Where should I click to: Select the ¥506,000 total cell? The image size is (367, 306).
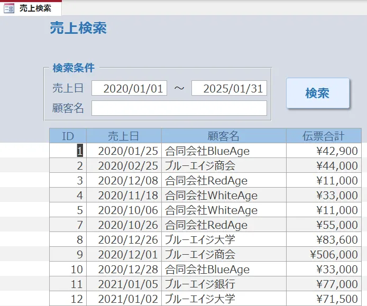coord(324,255)
